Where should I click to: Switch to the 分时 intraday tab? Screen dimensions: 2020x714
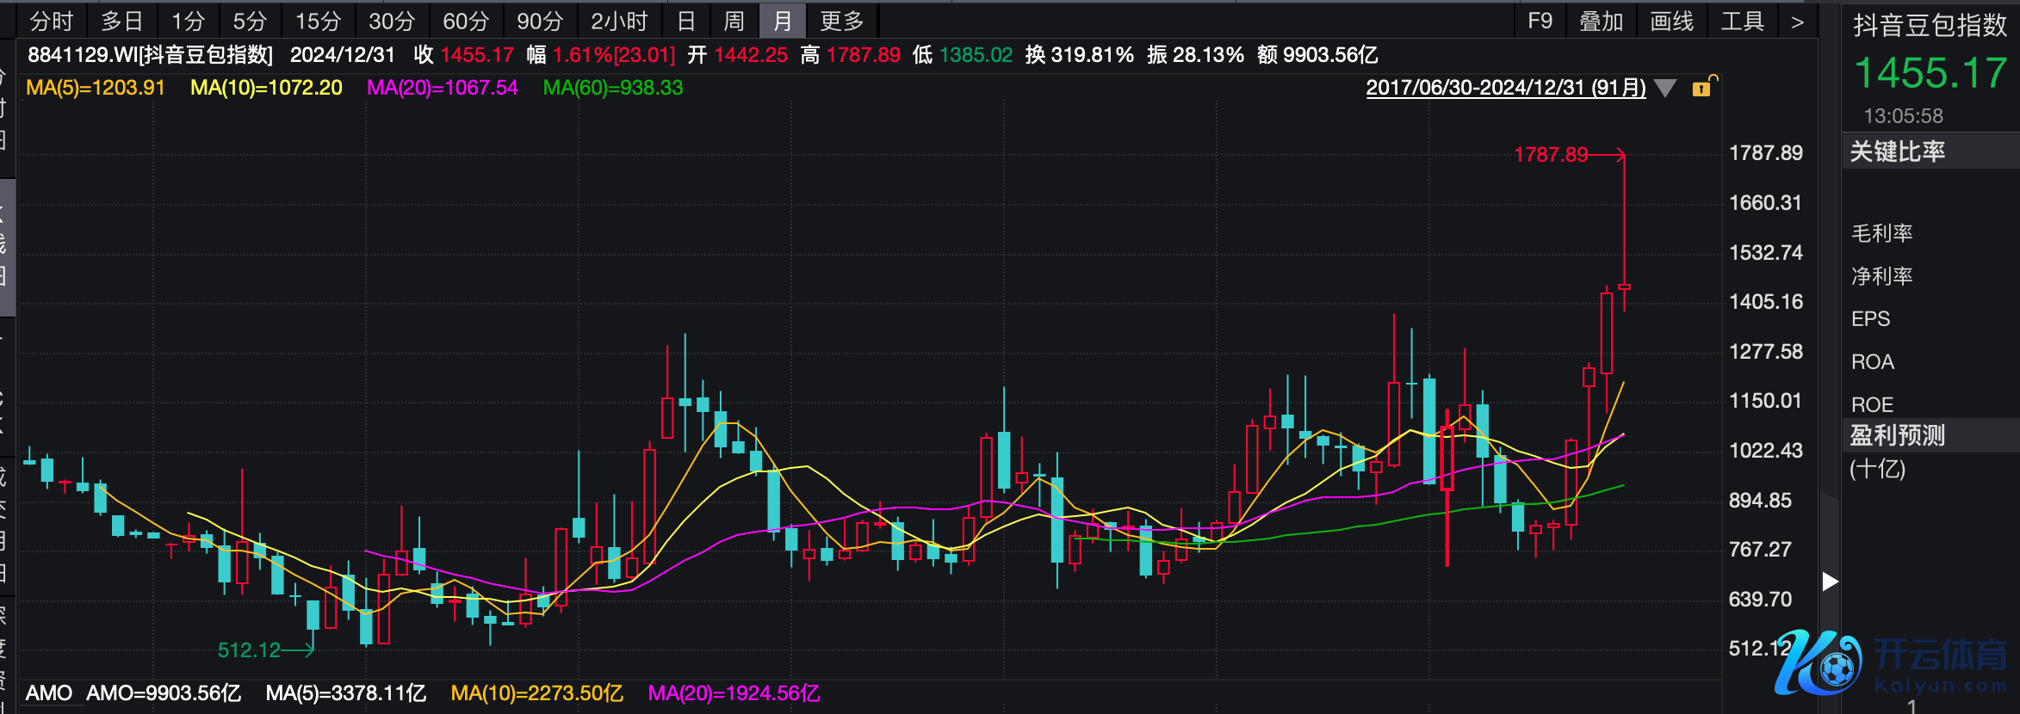point(52,22)
